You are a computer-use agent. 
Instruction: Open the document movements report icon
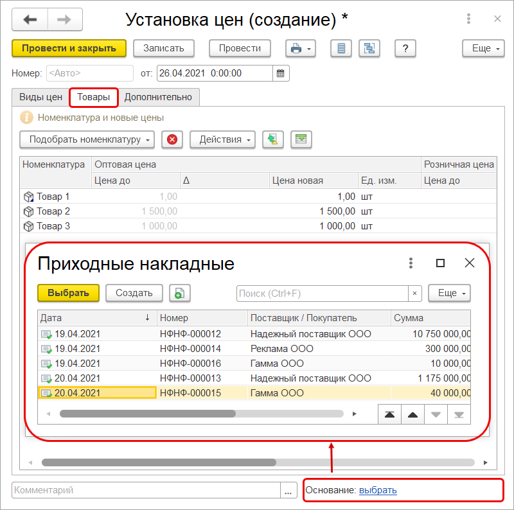point(341,49)
